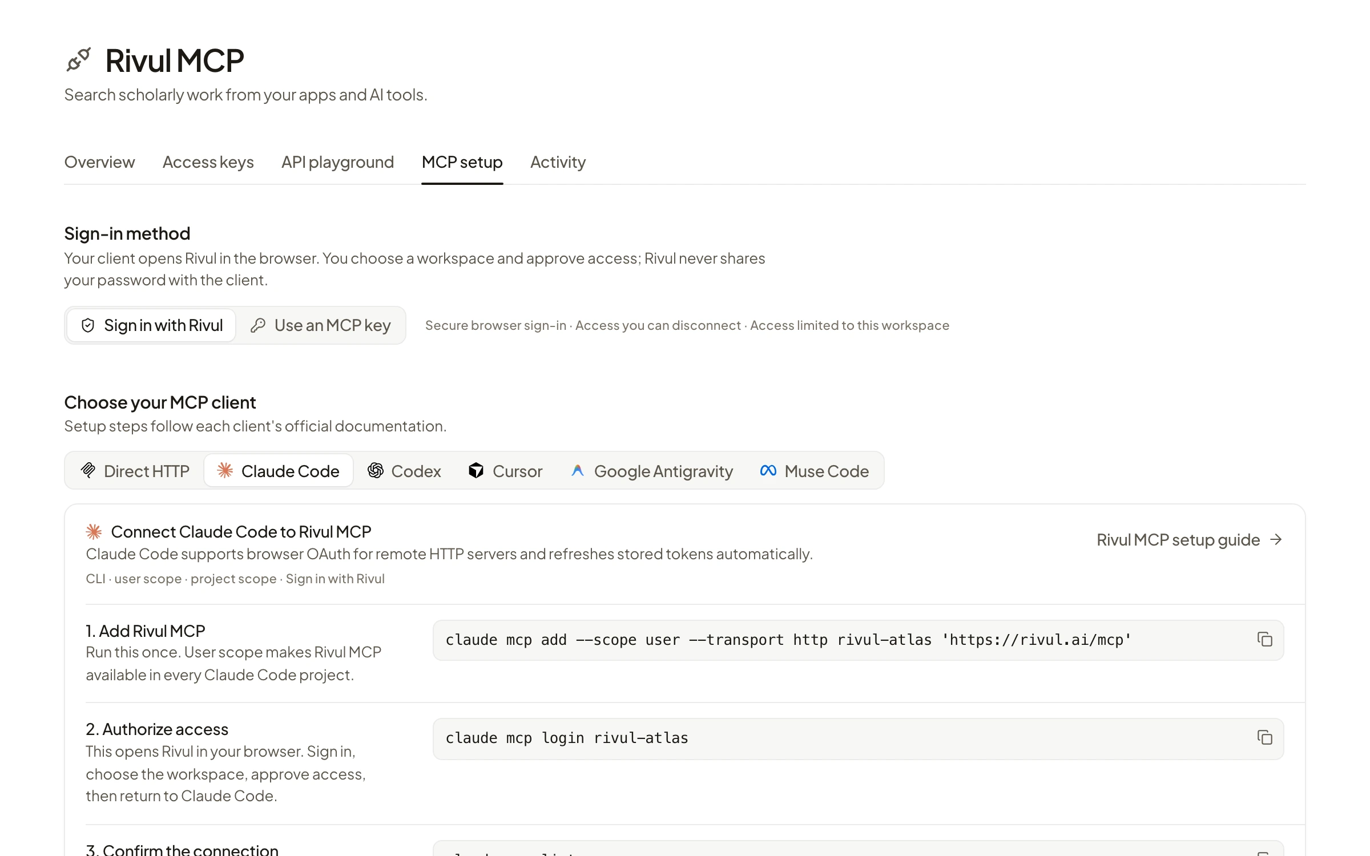1370x856 pixels.
Task: Go to the API playground tab
Action: (x=338, y=162)
